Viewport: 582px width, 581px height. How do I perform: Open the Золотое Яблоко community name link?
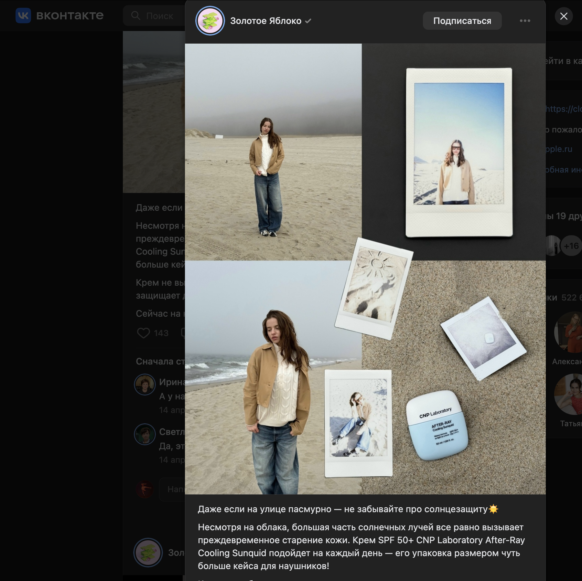[265, 21]
